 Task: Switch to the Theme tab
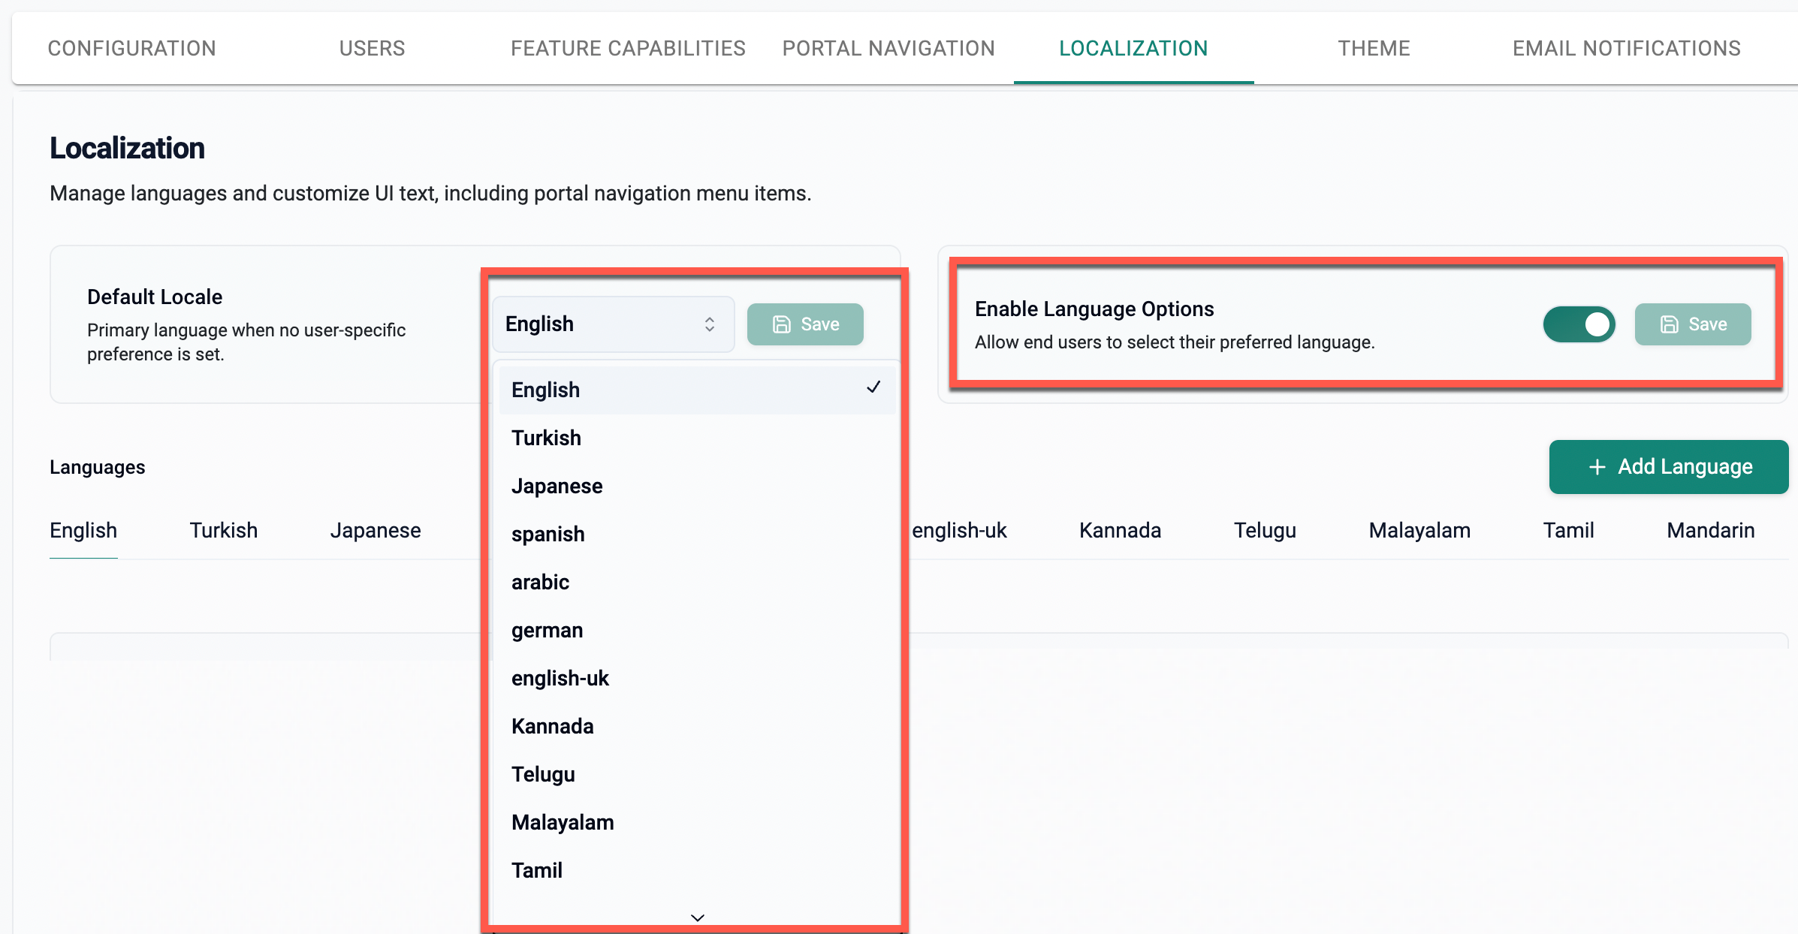pos(1374,48)
